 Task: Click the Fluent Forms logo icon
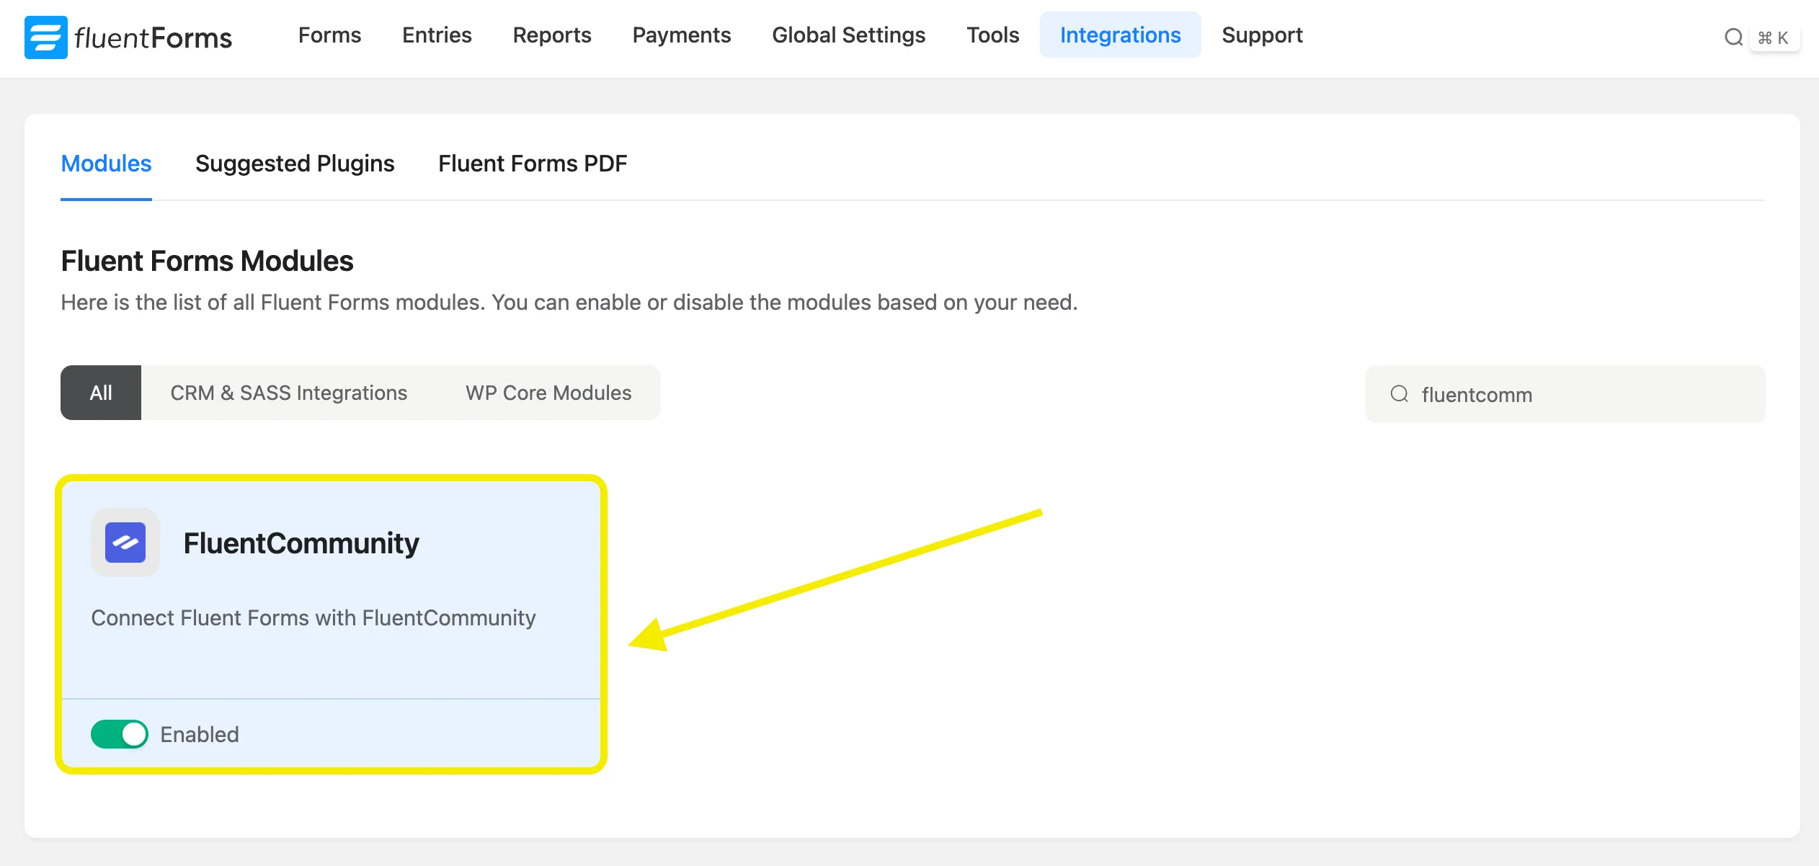pos(46,37)
